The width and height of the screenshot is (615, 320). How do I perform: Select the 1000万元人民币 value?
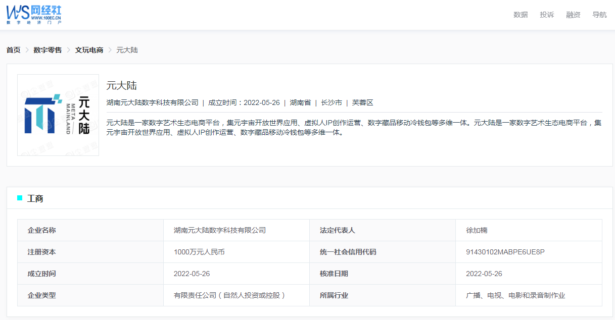(199, 252)
